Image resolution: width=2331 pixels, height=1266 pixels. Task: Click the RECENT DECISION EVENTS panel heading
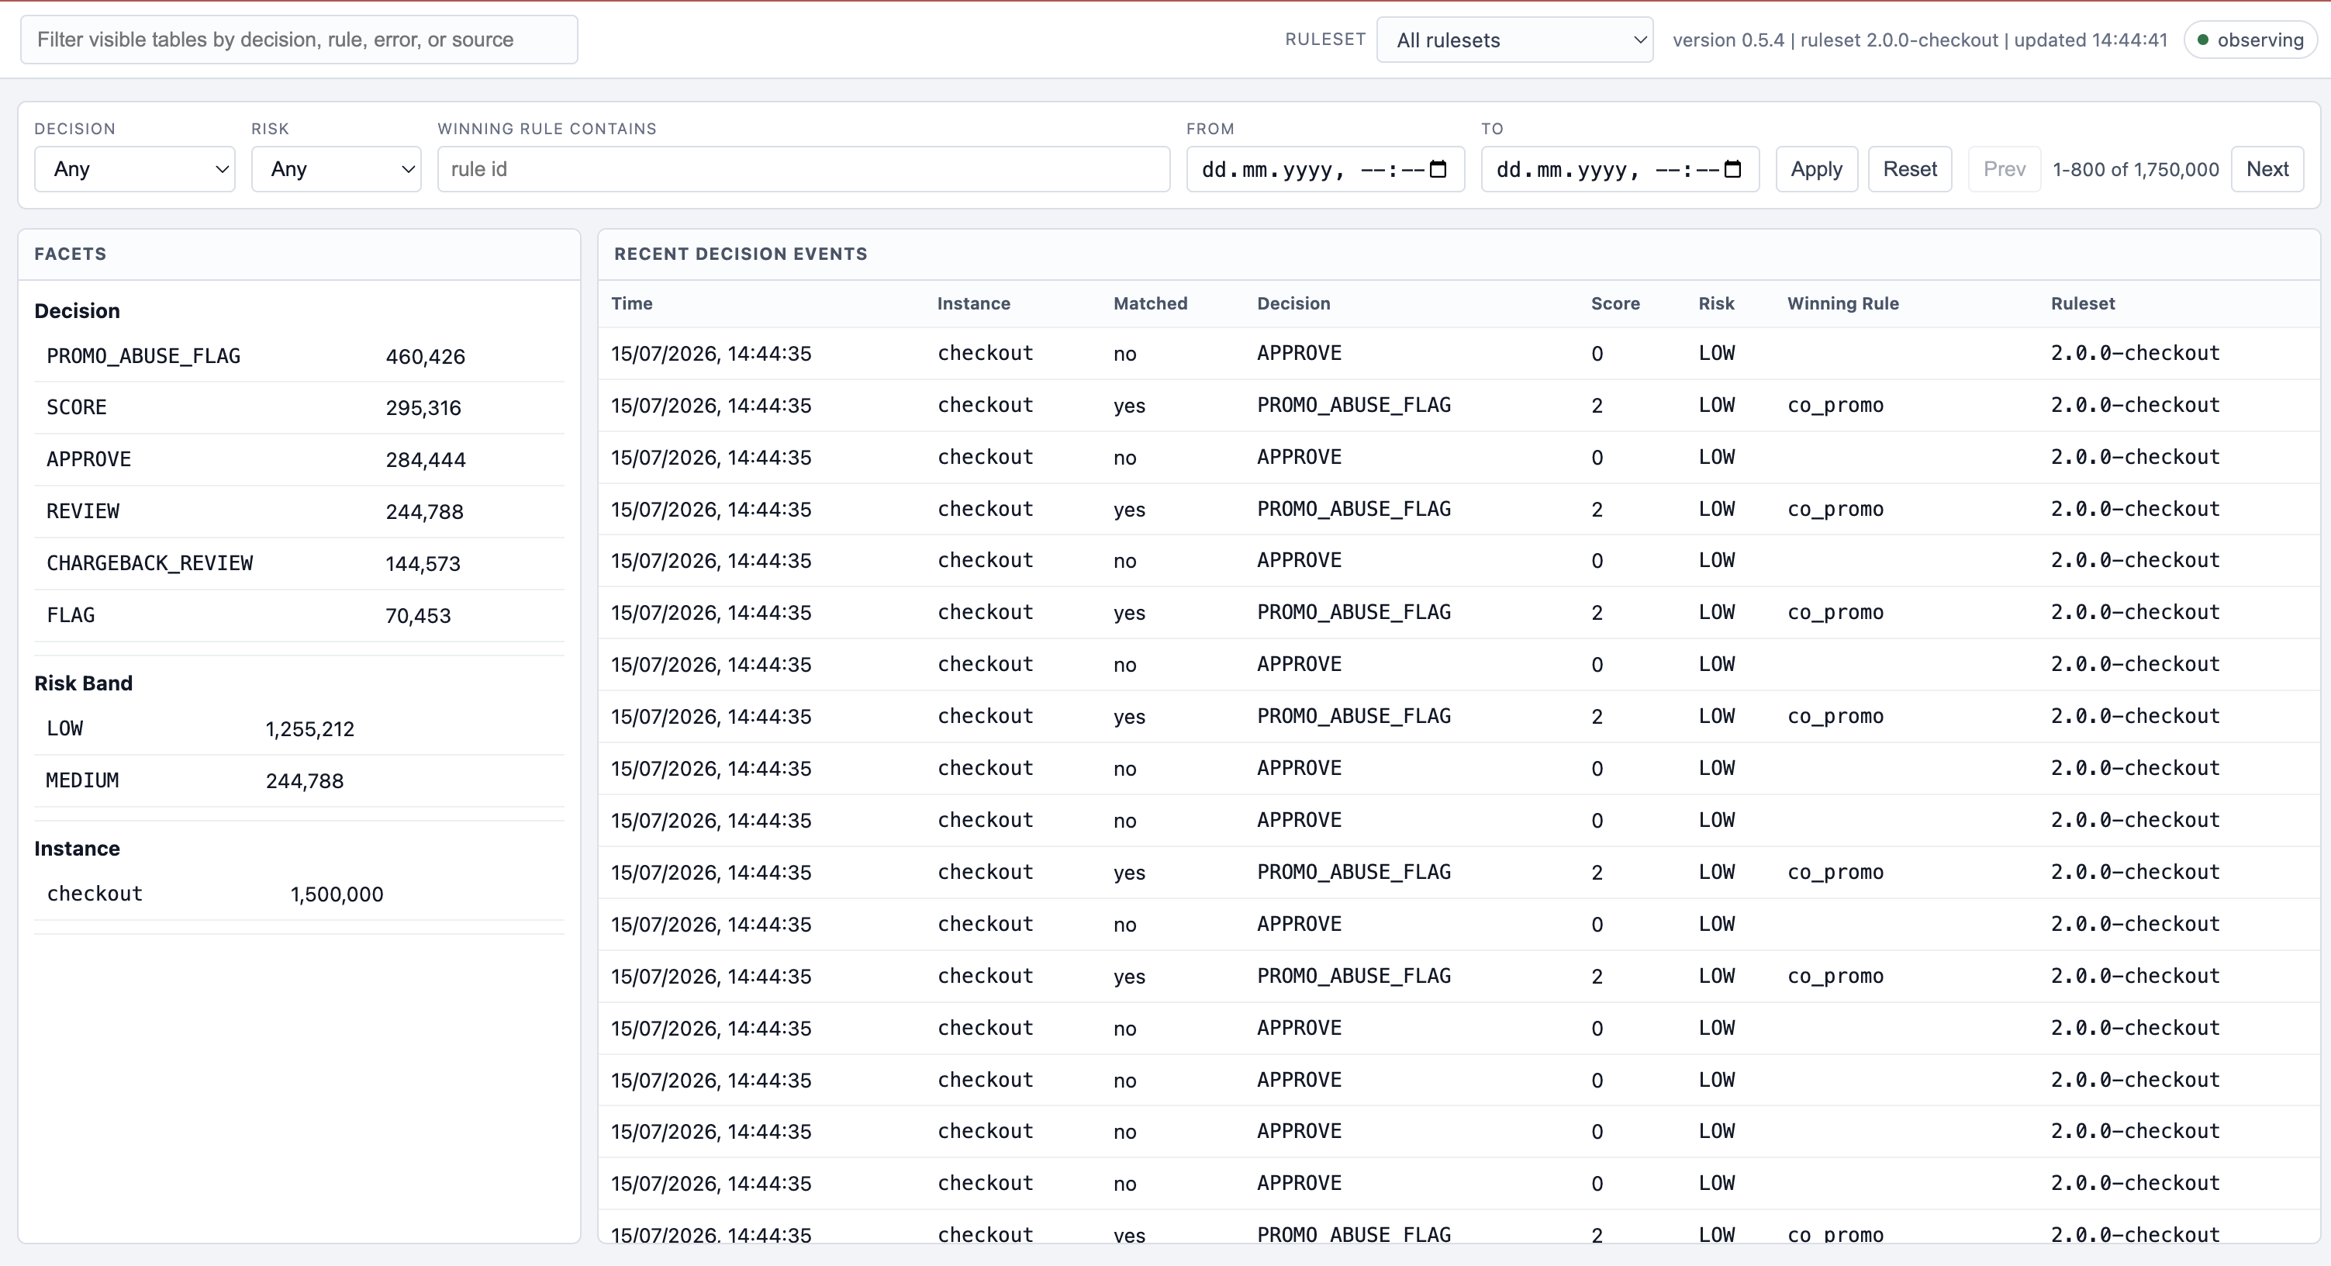click(741, 254)
